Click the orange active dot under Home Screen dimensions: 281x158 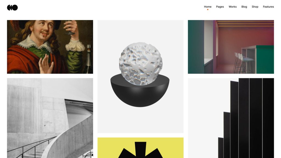pyautogui.click(x=208, y=10)
